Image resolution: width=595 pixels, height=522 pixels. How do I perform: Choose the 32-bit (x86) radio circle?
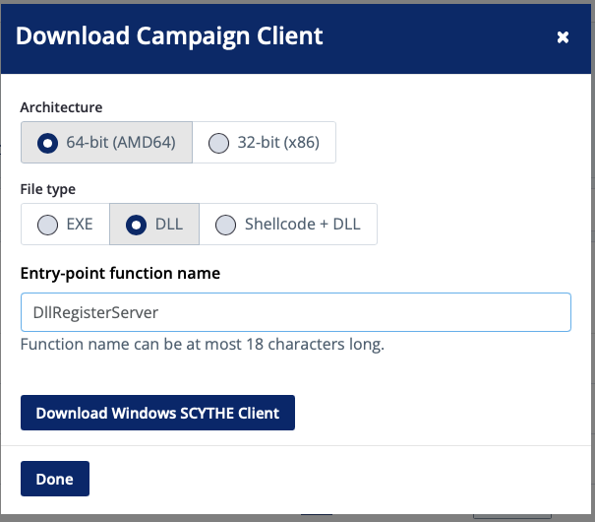[218, 143]
